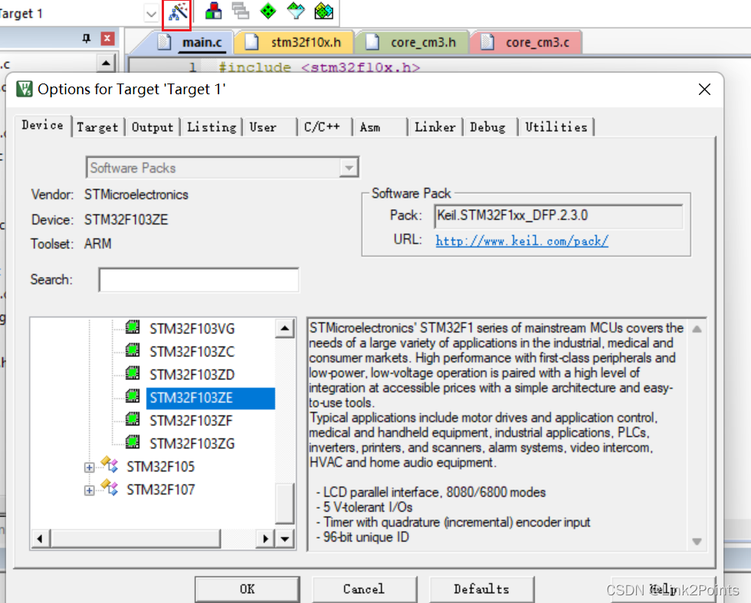
Task: Pin the project panel with pushpin
Action: [x=86, y=38]
